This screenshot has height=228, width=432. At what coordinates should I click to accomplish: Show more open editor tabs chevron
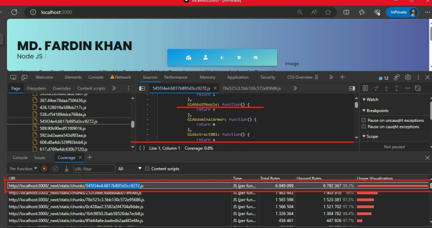(x=295, y=88)
